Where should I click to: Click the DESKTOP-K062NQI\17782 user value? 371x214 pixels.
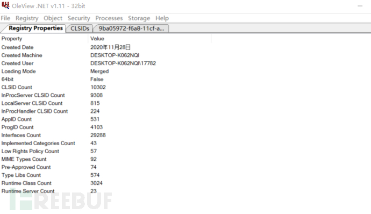tap(123, 63)
